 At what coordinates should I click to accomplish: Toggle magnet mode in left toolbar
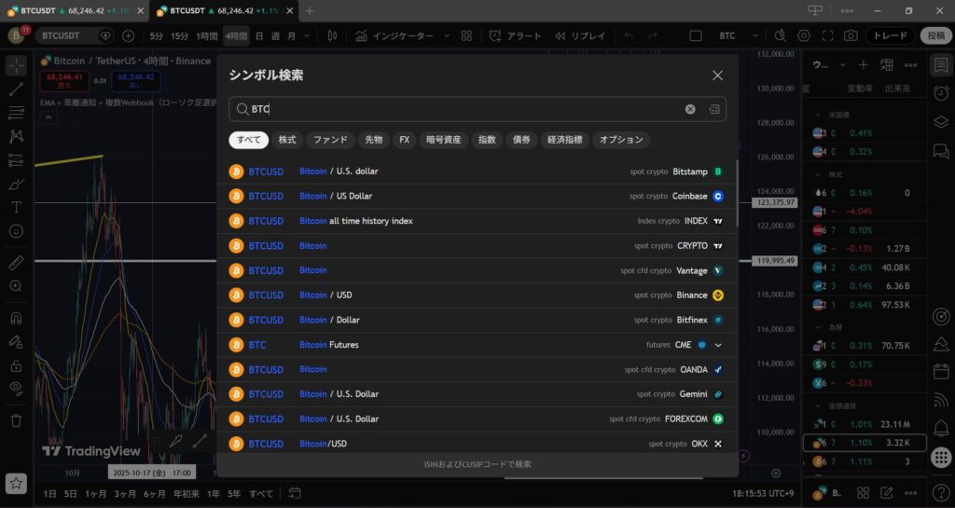(16, 318)
